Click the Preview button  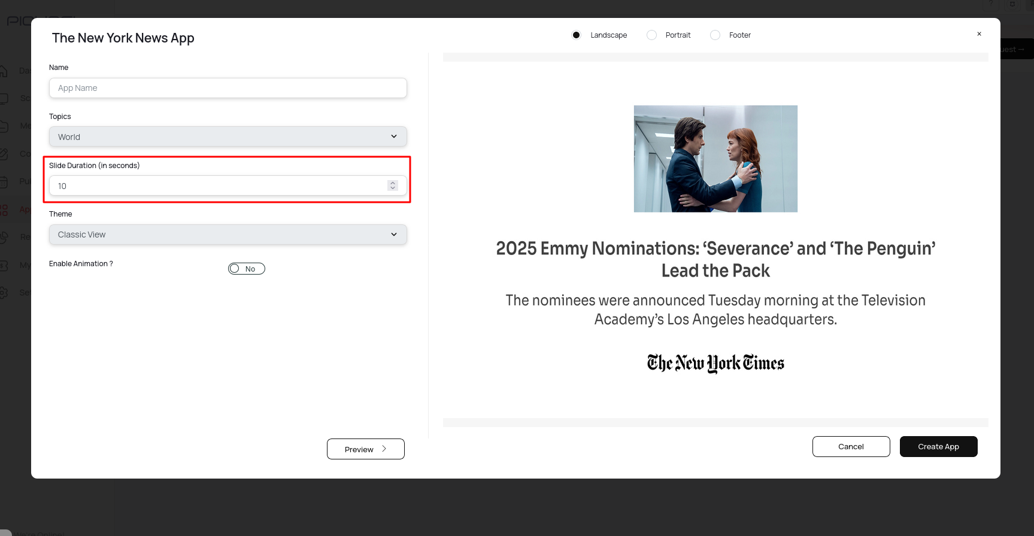point(366,449)
